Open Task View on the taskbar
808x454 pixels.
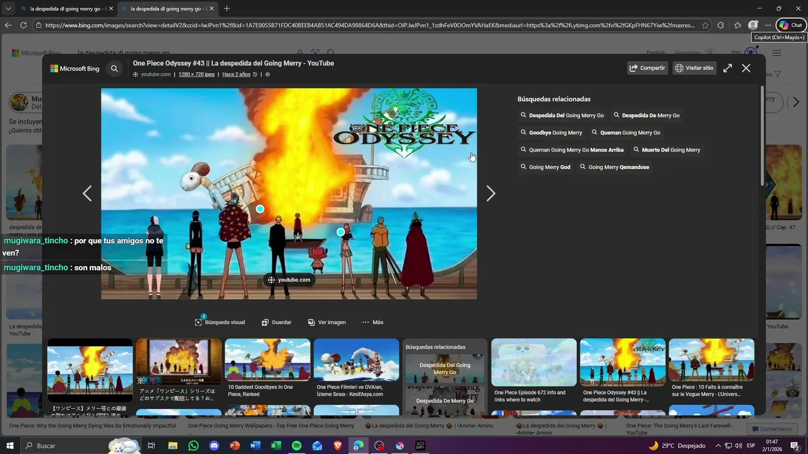(x=151, y=446)
